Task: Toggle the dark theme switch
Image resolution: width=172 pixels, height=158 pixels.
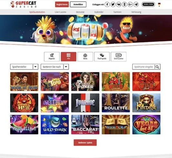Action: click(148, 5)
